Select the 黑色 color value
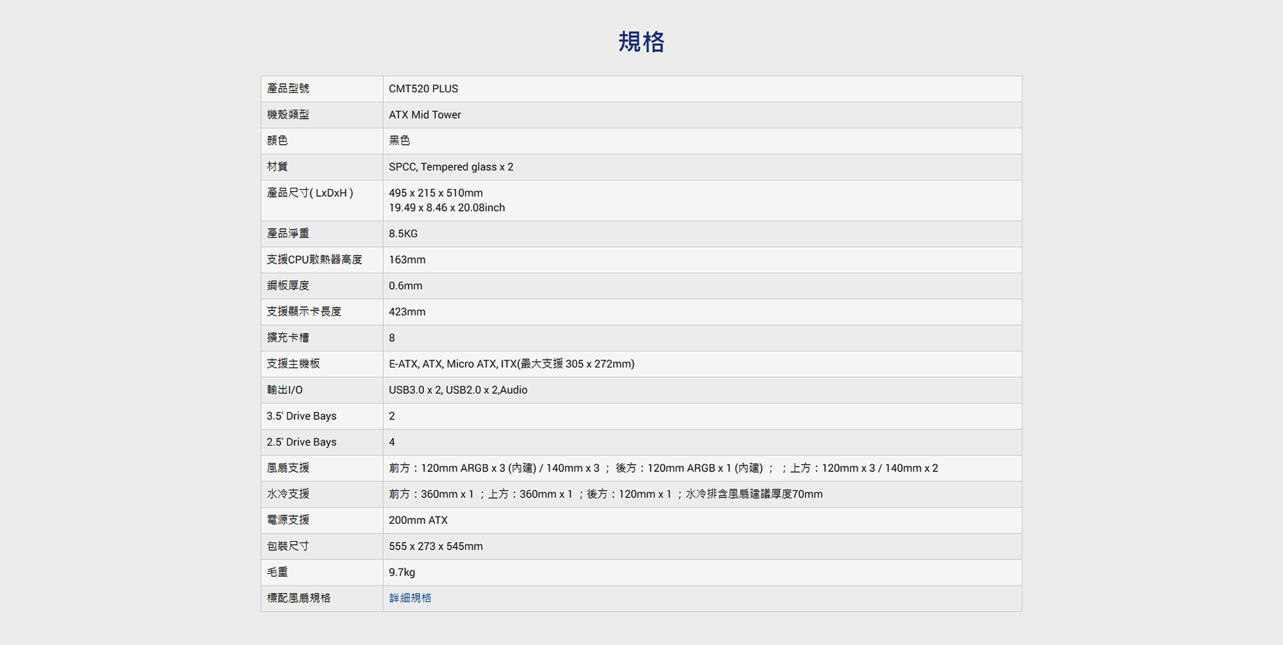This screenshot has height=645, width=1283. tap(399, 141)
